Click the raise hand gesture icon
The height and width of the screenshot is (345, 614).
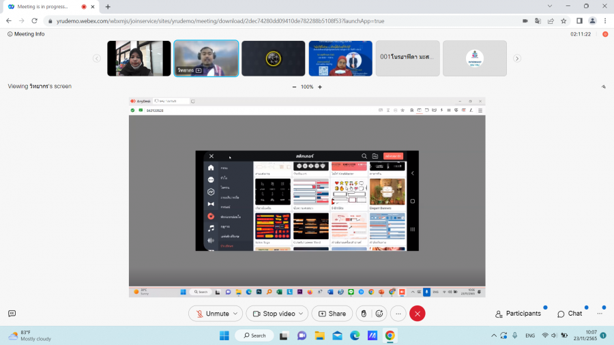pos(364,314)
